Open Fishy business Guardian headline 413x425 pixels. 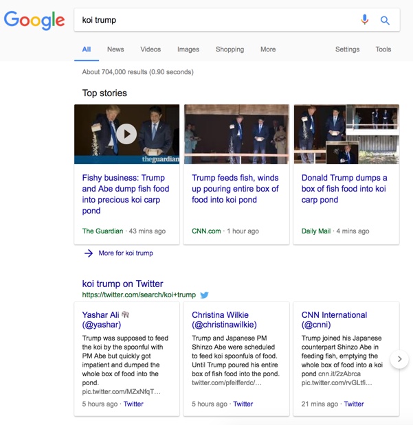(x=126, y=194)
